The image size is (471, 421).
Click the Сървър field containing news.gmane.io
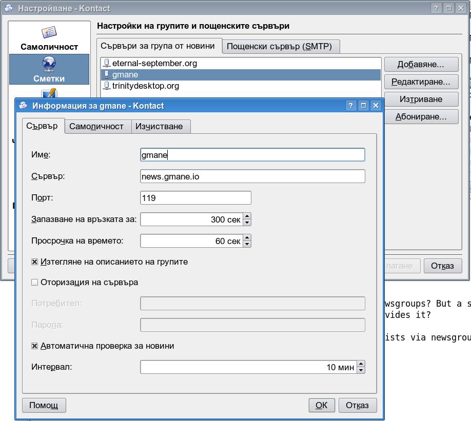click(252, 176)
